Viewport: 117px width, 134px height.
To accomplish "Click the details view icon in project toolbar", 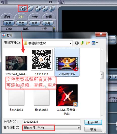I will point(52,9).
